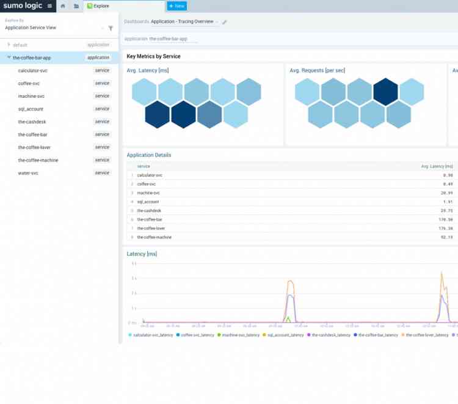Open the Application Service View dropdown
458x404 pixels.
coord(54,28)
